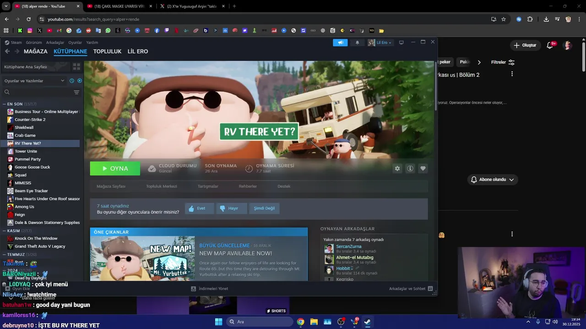The width and height of the screenshot is (586, 329).
Task: Reload the browser page
Action: (x=28, y=19)
